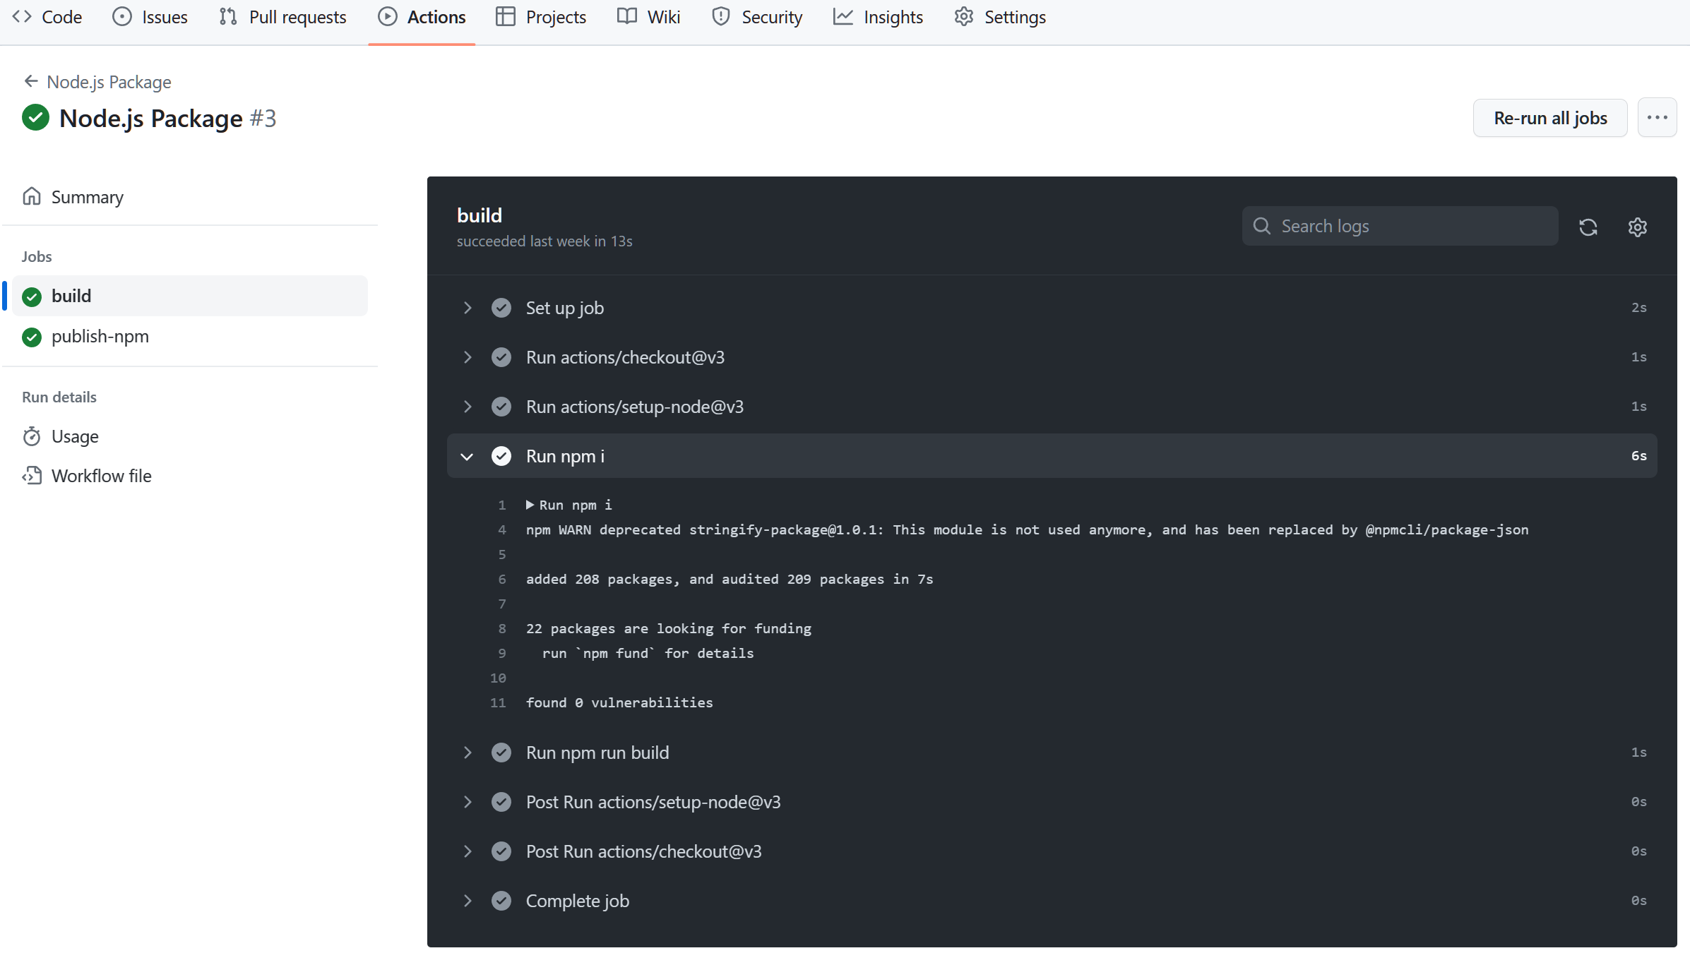
Task: Click the Workflow file document icon
Action: coord(32,476)
